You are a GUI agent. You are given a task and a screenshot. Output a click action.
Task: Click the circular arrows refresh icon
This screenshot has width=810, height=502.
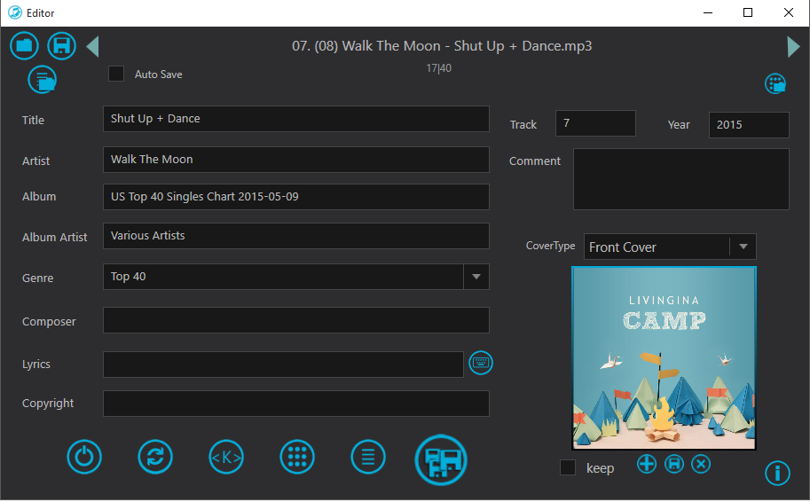point(155,458)
